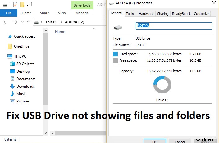Click OK in the Properties dialog
The width and height of the screenshot is (219, 143).
[x=155, y=141]
